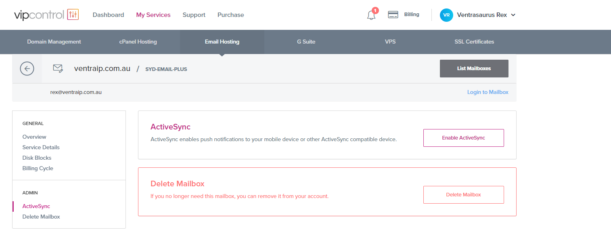Select Delete Mailbox in Admin sidebar

[x=41, y=217]
